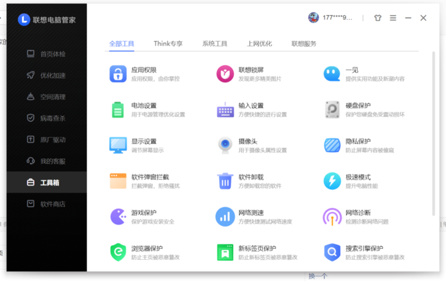
Task: Click the 拦截弹窗，拒绝骚扰 description
Action: [155, 186]
